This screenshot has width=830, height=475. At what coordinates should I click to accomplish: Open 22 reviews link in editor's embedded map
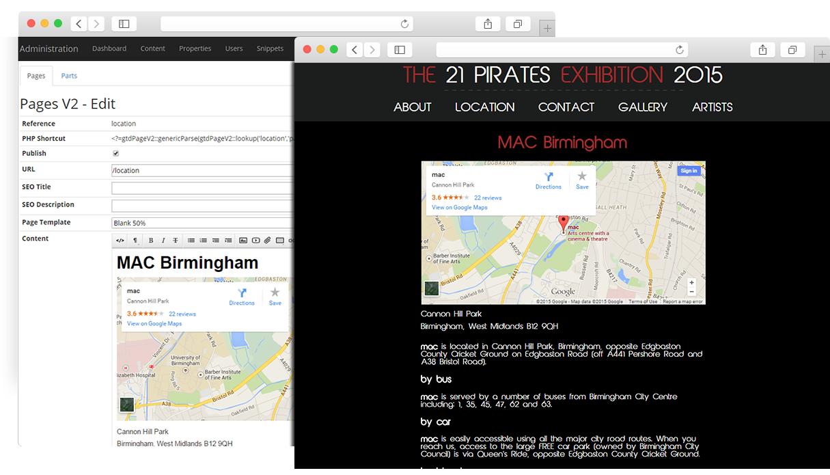point(182,314)
